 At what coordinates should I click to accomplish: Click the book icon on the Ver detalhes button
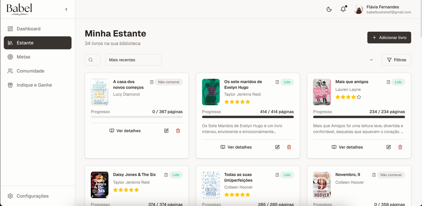click(113, 130)
